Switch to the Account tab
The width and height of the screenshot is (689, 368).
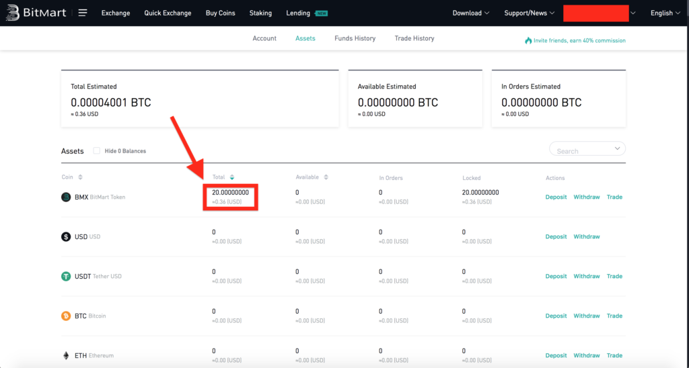coord(264,38)
